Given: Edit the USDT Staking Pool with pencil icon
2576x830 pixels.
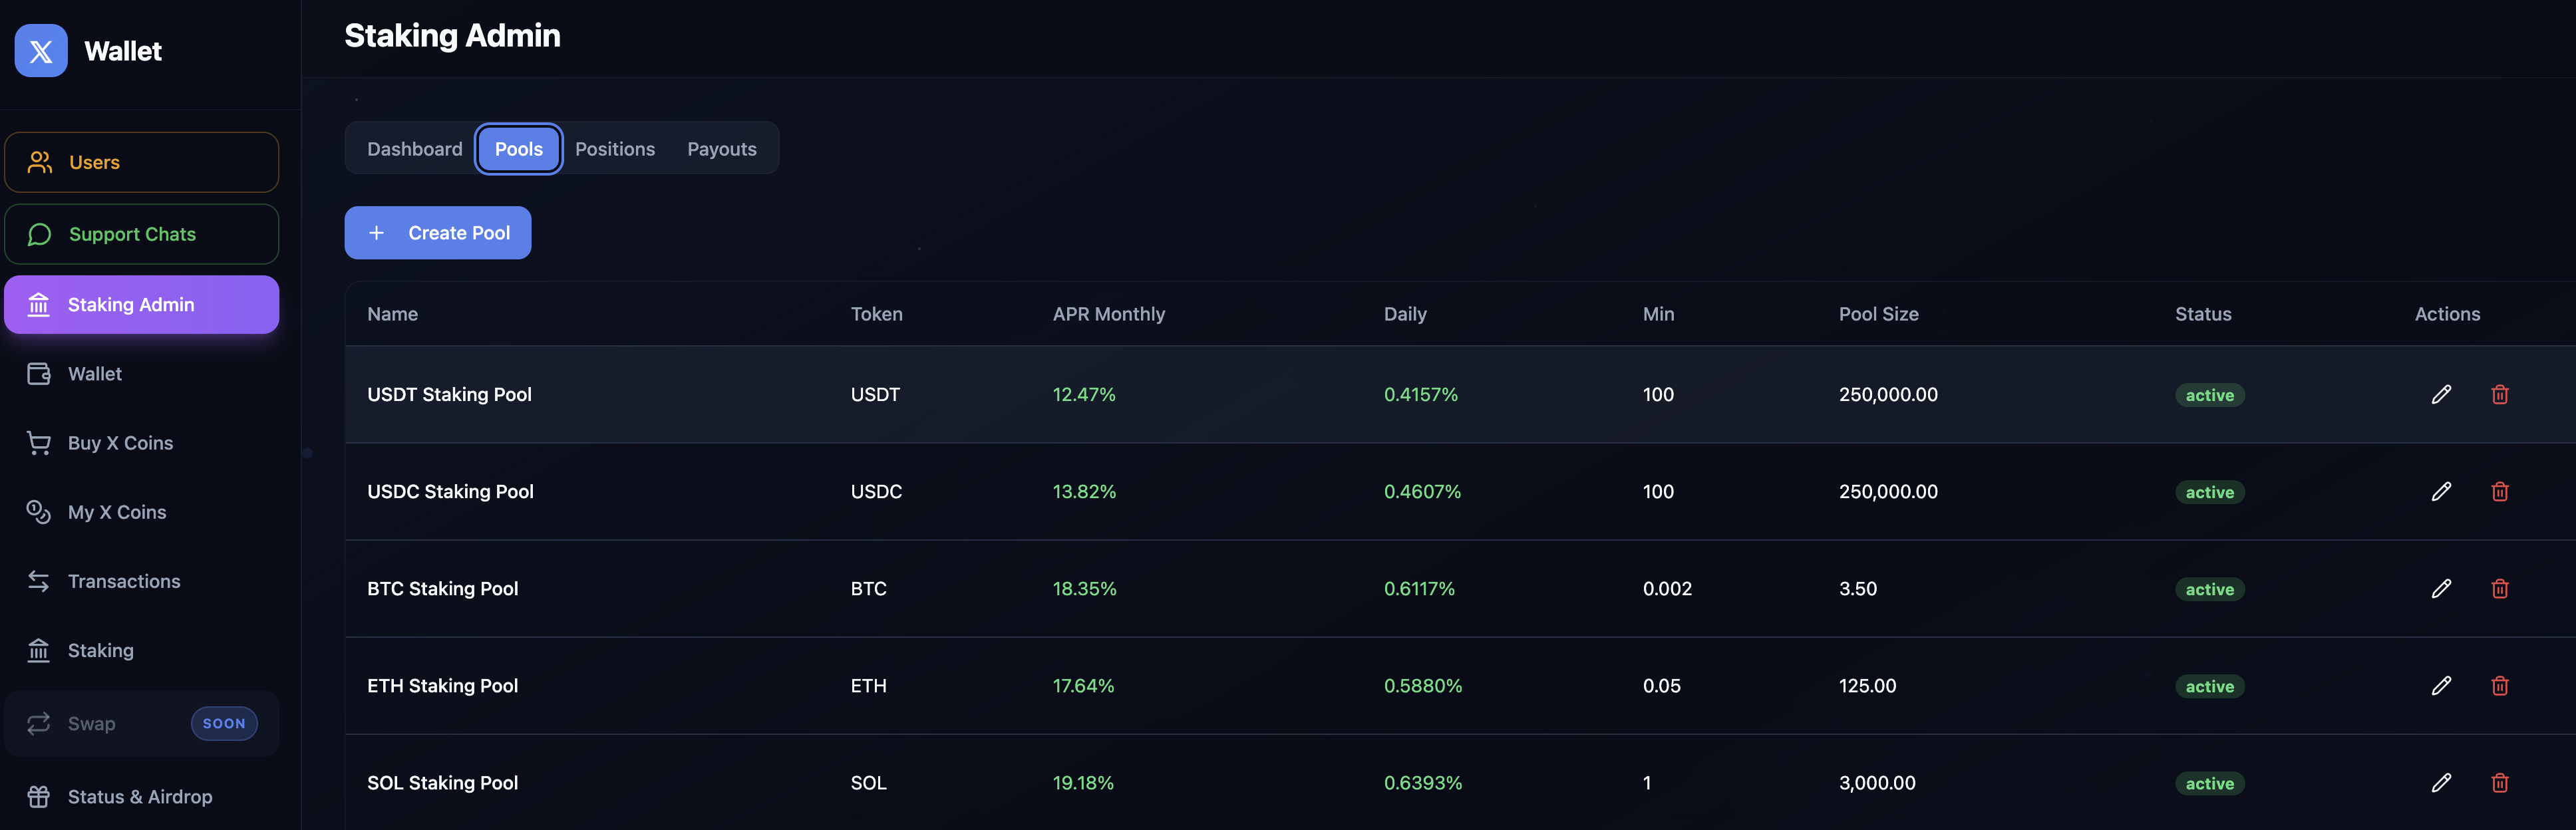Looking at the screenshot, I should point(2442,394).
